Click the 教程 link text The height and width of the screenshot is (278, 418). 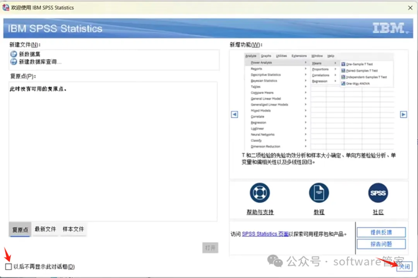(x=319, y=212)
